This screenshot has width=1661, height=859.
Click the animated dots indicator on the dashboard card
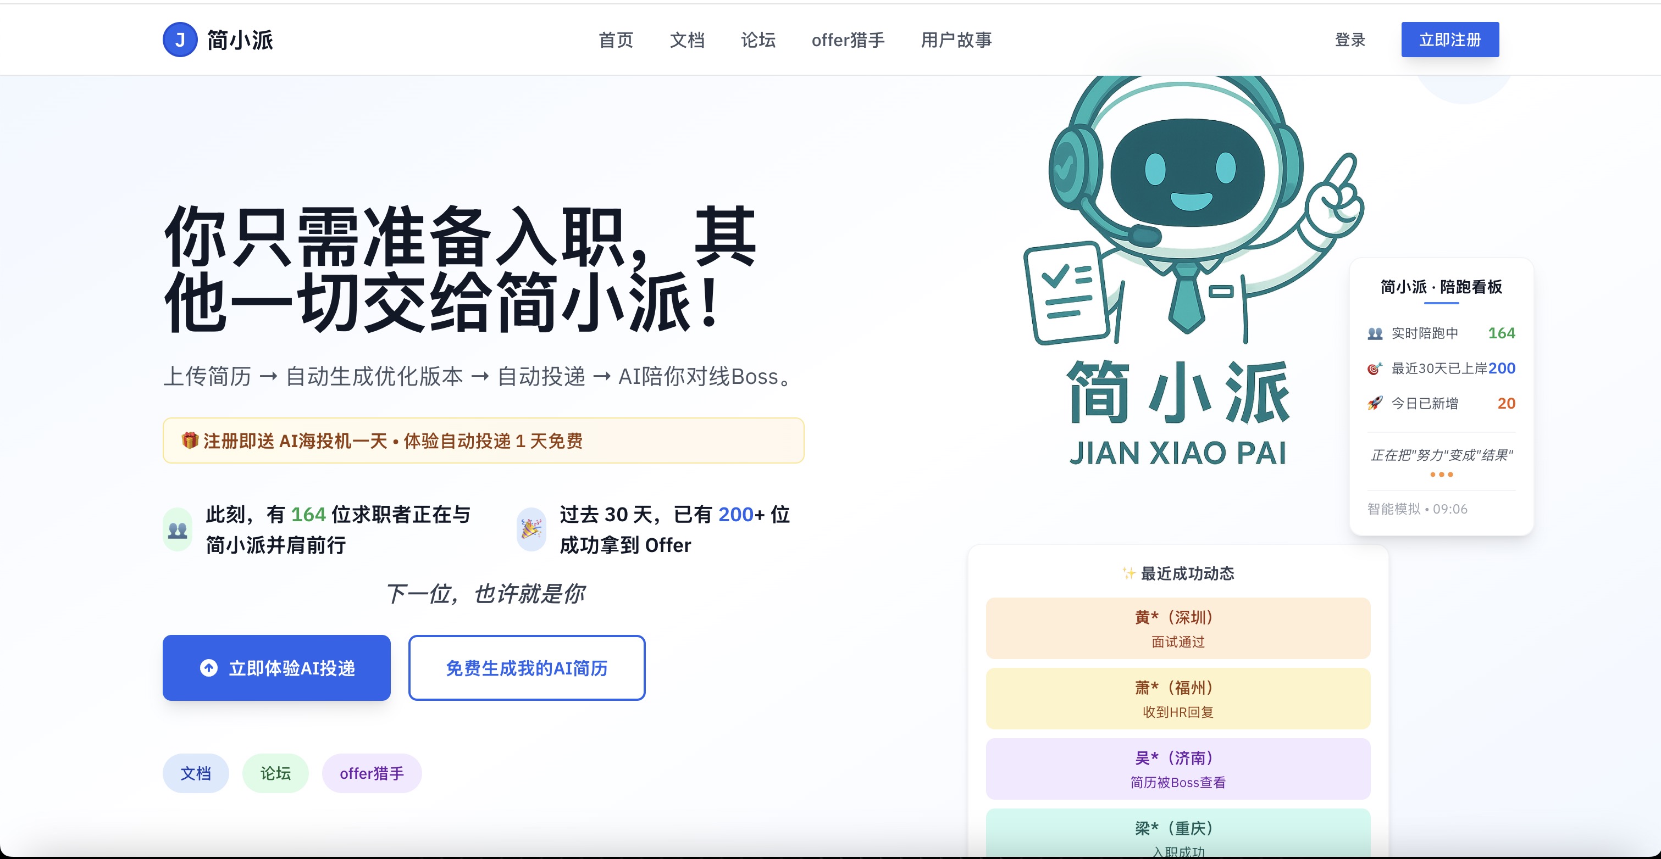(x=1442, y=475)
